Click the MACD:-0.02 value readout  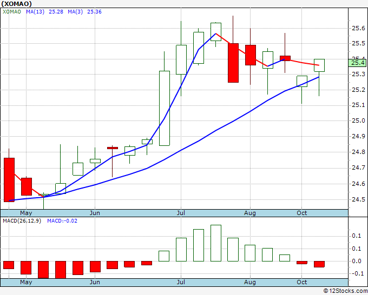(x=62, y=221)
